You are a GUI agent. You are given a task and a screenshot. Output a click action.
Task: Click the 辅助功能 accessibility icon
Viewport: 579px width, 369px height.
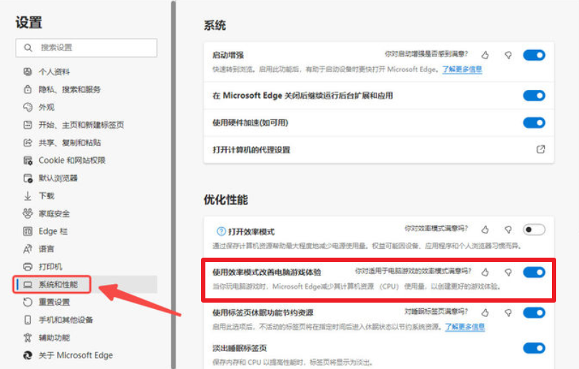point(28,338)
